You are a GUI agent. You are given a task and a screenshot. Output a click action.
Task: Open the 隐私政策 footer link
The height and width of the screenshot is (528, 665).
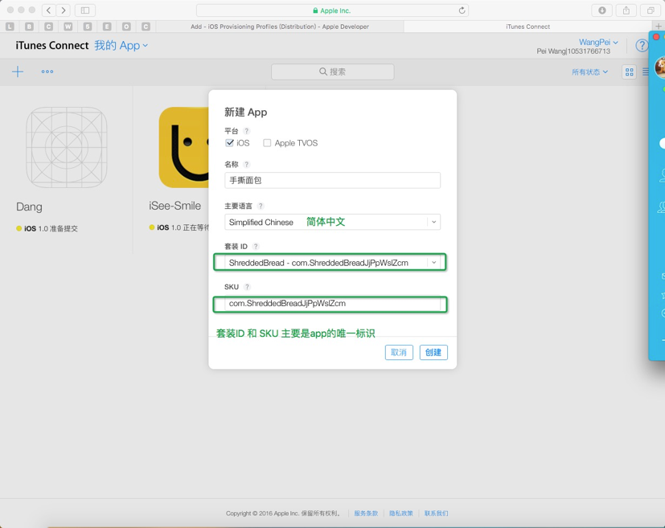tap(400, 514)
